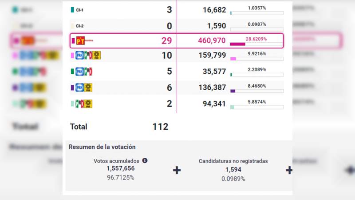
Task: Click the Votos acumulados 1,557,656 figure
Action: (x=121, y=168)
